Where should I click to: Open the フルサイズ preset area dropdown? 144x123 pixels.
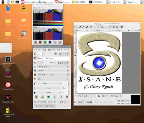point(87,96)
